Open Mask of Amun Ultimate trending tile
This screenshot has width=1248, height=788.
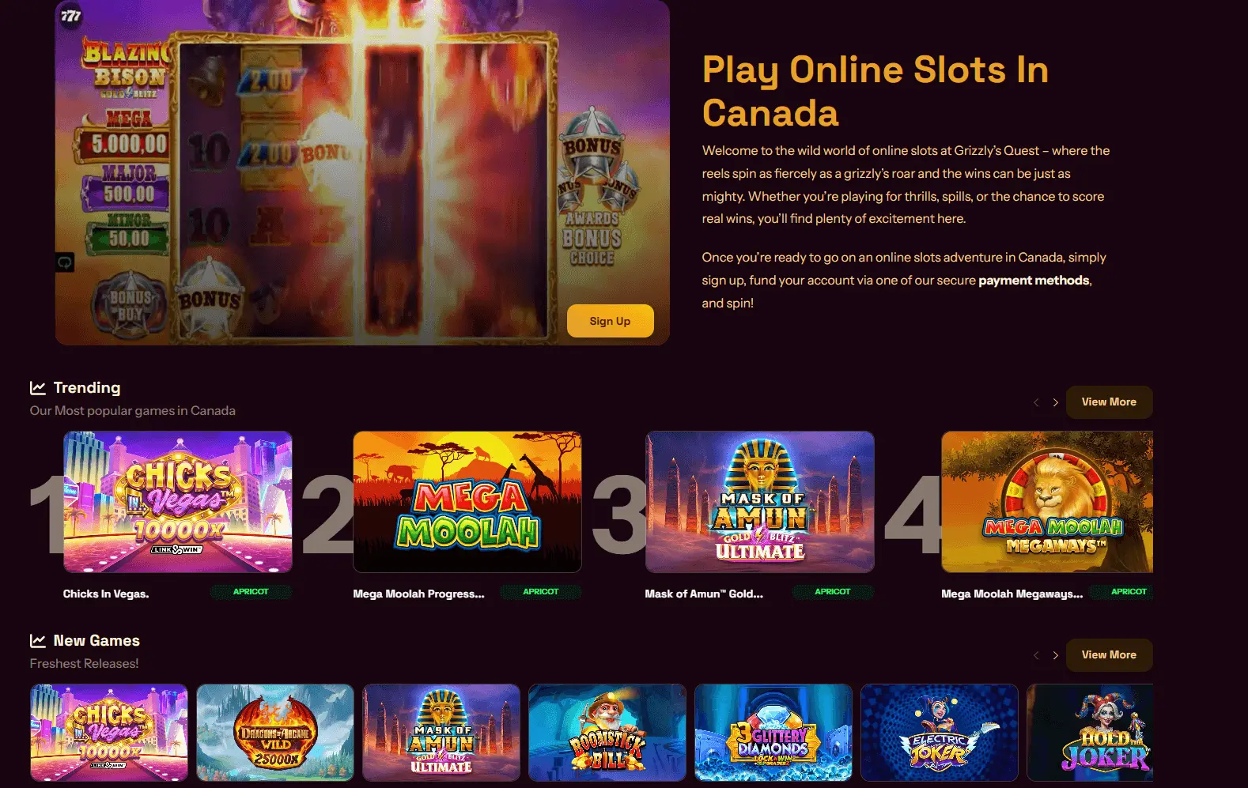[x=760, y=502]
